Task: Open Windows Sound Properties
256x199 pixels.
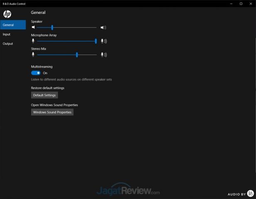Action: [x=52, y=112]
